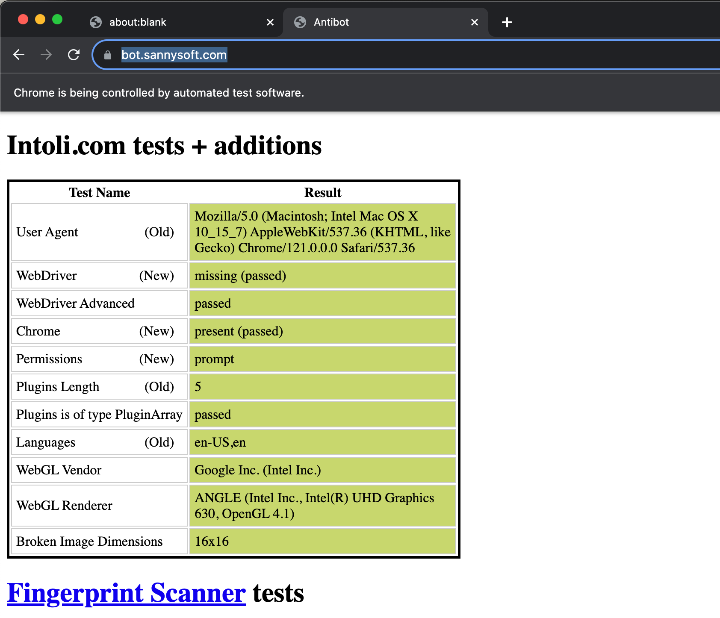Click the automated test software notice
720x618 pixels.
tap(159, 93)
